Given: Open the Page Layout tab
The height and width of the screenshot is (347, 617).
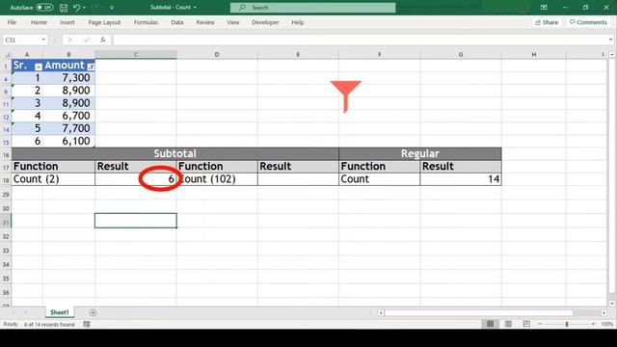Looking at the screenshot, I should (104, 22).
